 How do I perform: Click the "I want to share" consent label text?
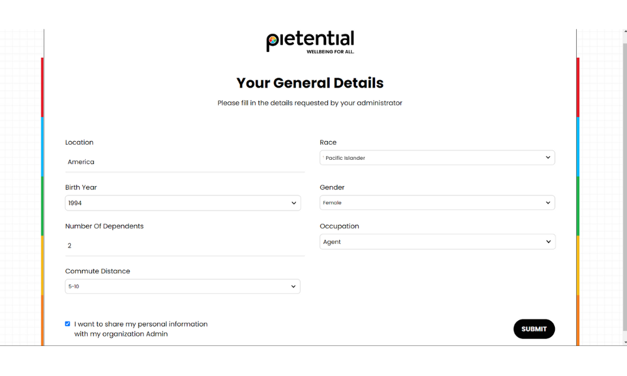(x=140, y=329)
